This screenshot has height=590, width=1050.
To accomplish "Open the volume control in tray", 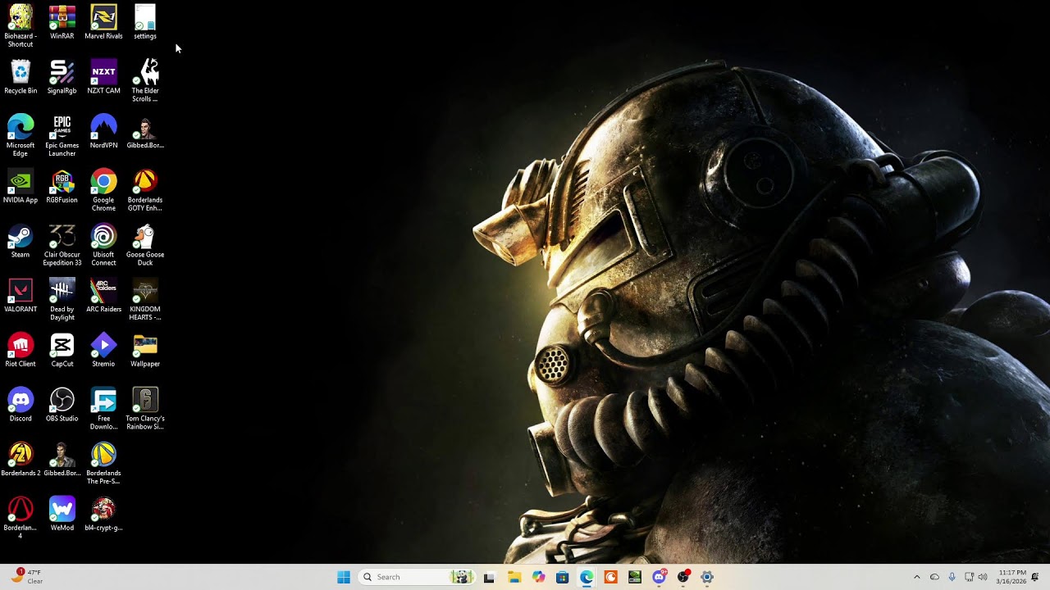I will point(982,577).
